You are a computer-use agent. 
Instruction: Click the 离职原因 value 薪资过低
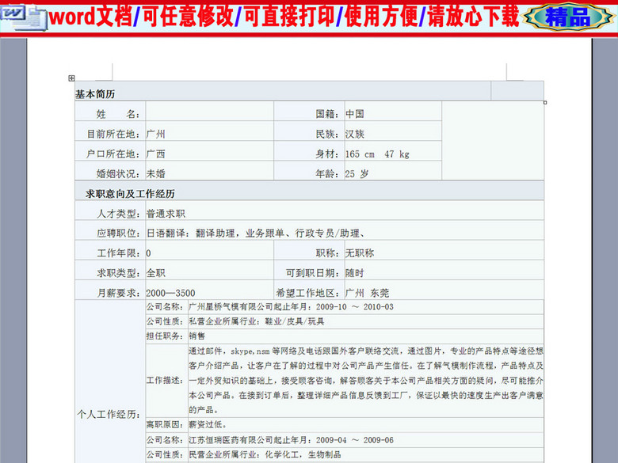[x=208, y=424]
